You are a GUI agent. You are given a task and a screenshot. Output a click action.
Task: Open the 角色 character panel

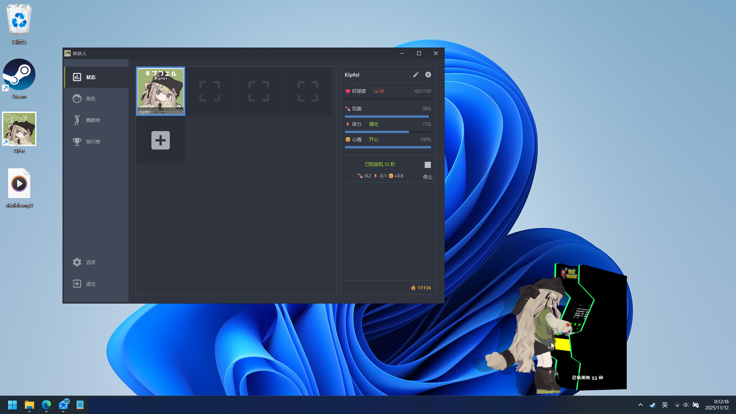[91, 99]
